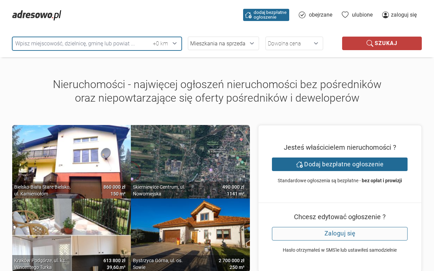Screen dimensions: 434x271
Task: Click the adresowo.pl logo
Action: pos(37,15)
